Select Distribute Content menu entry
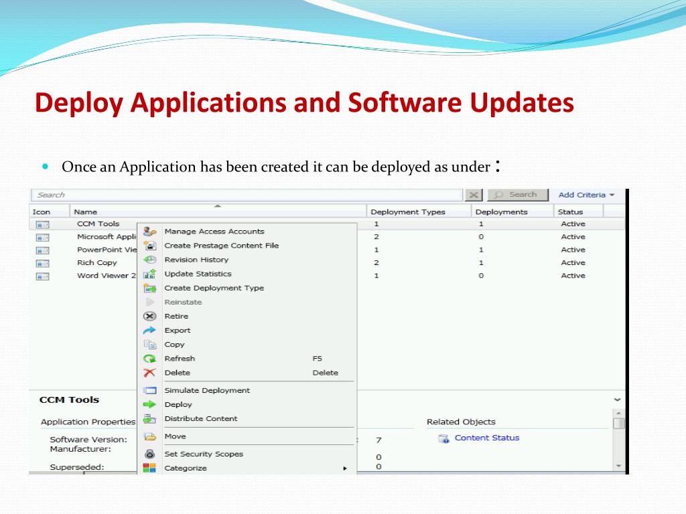 [201, 419]
